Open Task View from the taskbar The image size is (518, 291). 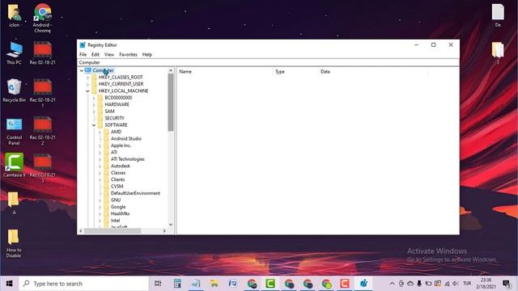[159, 284]
